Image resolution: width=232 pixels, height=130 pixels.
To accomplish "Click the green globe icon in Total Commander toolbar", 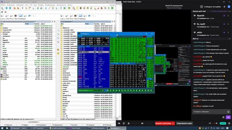I will pos(69,8).
